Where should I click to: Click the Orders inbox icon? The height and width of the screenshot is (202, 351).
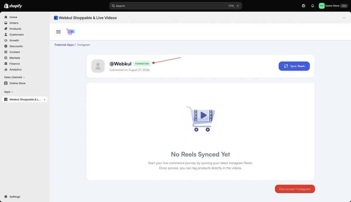pyautogui.click(x=6, y=23)
